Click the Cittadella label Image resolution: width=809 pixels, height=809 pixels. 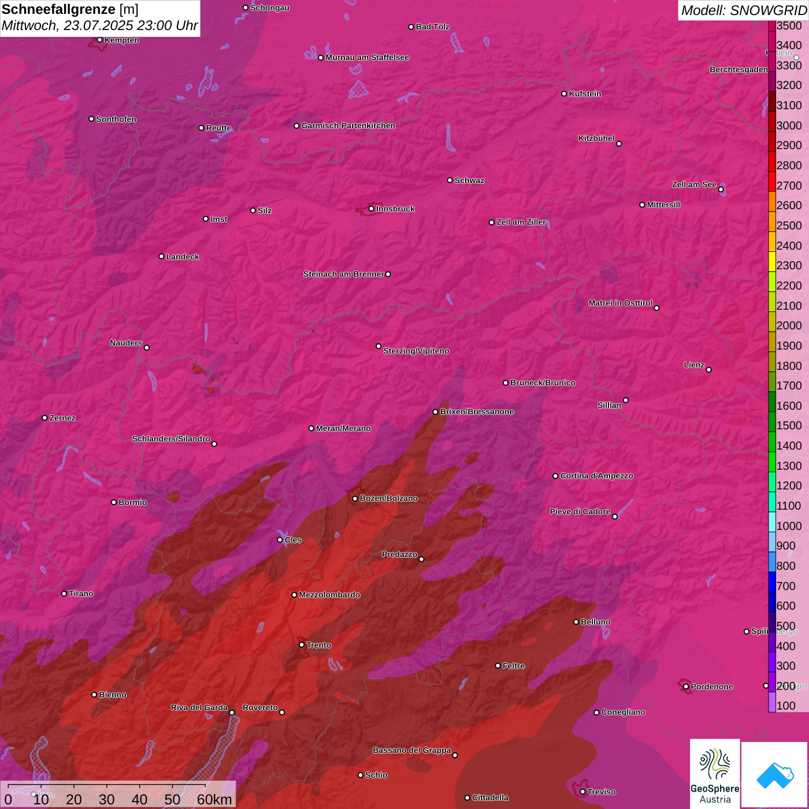coord(490,797)
